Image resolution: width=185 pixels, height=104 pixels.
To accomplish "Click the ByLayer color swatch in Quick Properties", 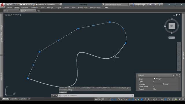I will coord(154,79).
